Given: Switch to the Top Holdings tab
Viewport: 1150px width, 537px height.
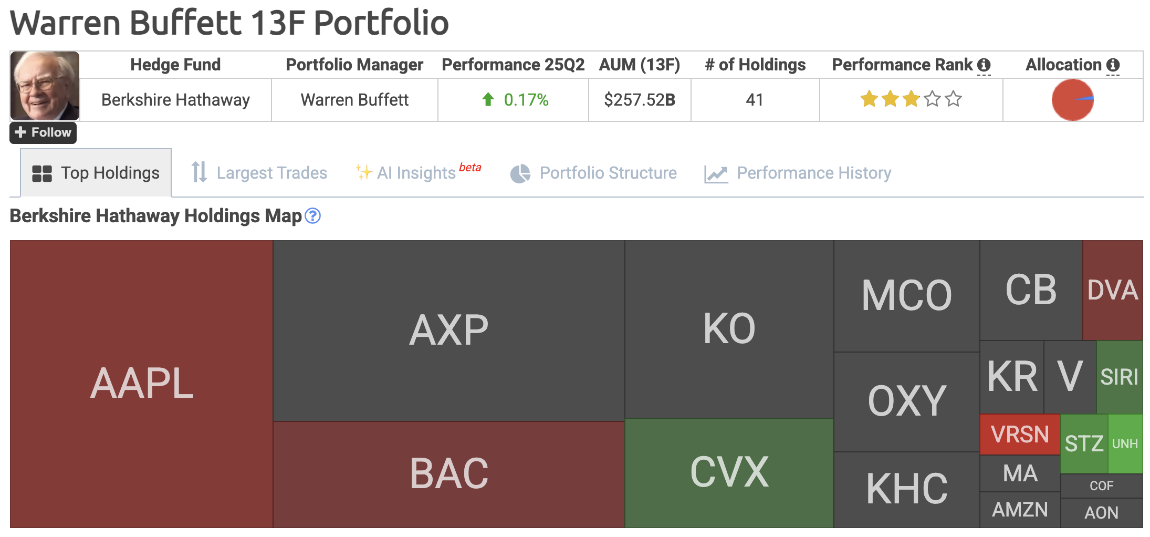Looking at the screenshot, I should (96, 173).
